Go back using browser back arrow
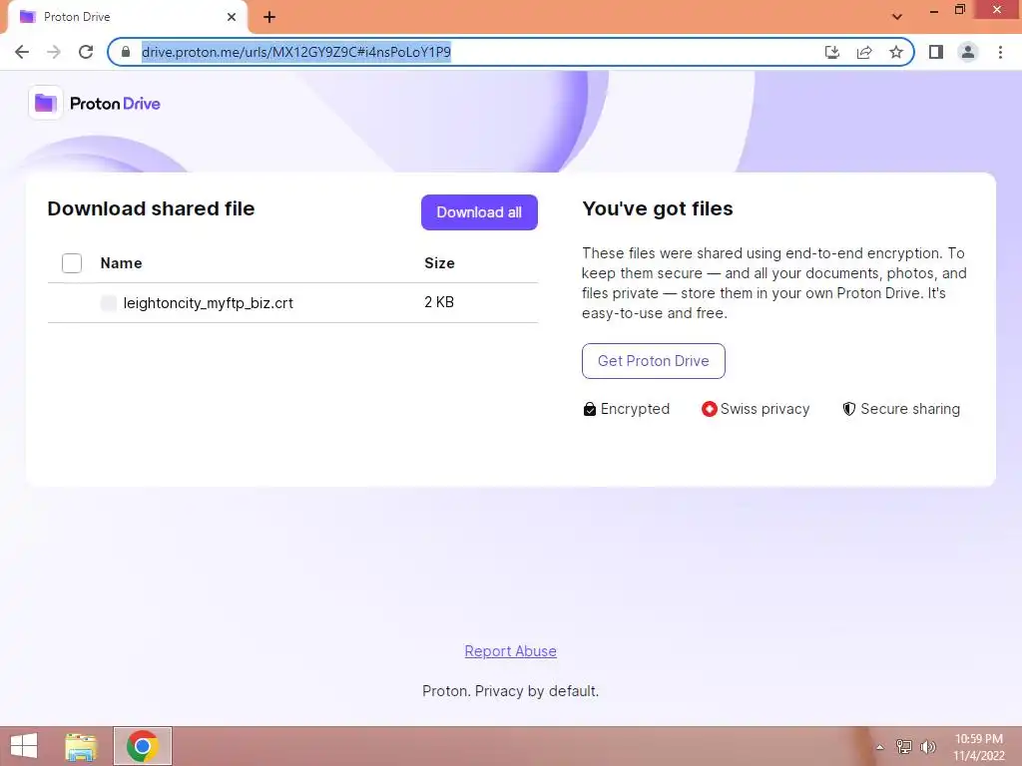 coord(22,52)
